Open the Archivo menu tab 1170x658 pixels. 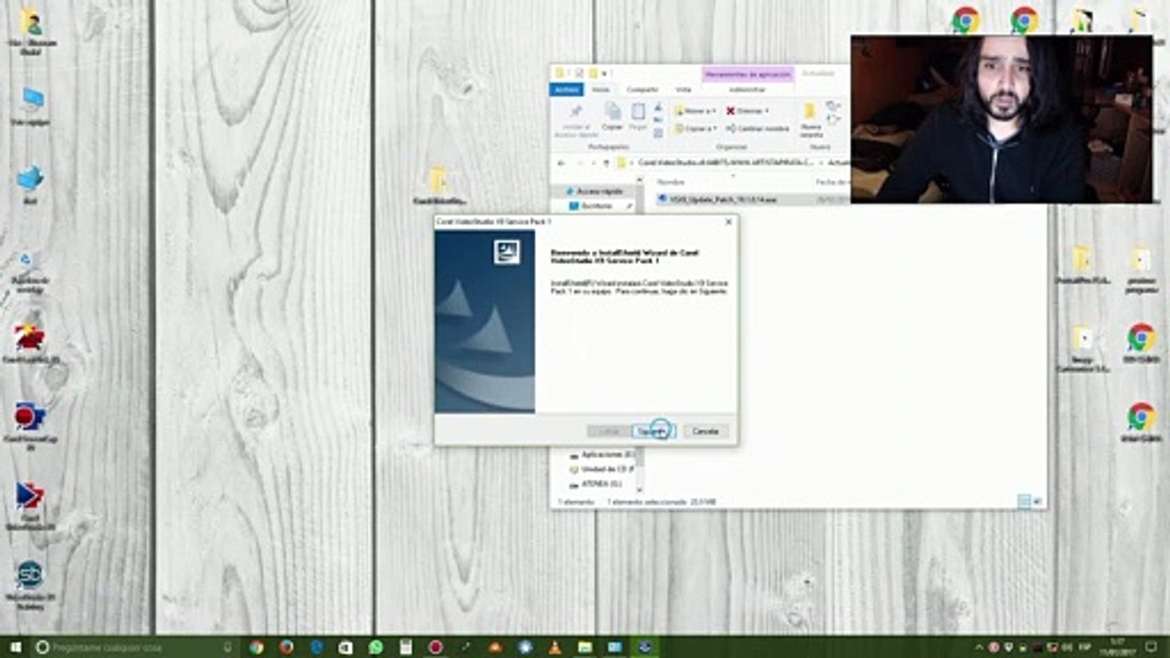pyautogui.click(x=566, y=90)
